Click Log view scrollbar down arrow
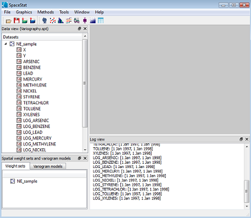Image resolution: width=251 pixels, height=218 pixels. 247,206
